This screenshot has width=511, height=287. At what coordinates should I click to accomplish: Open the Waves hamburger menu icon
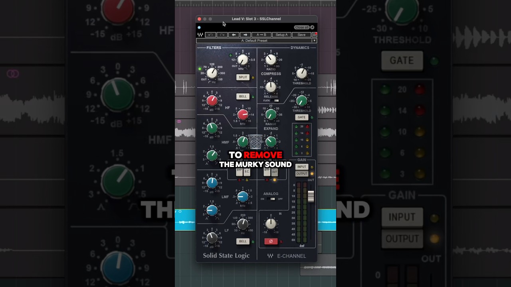click(314, 35)
